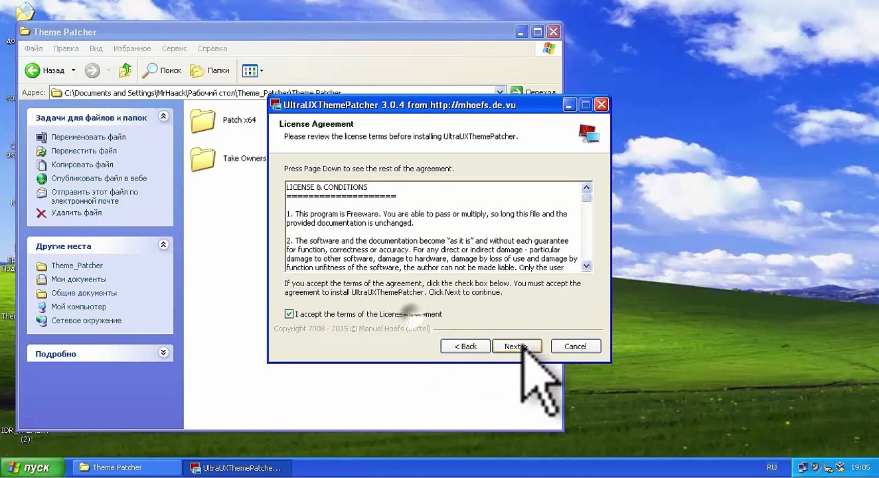Screen dimensions: 879x478
Task: Click Theme Patcher window folder title icon
Action: point(25,31)
